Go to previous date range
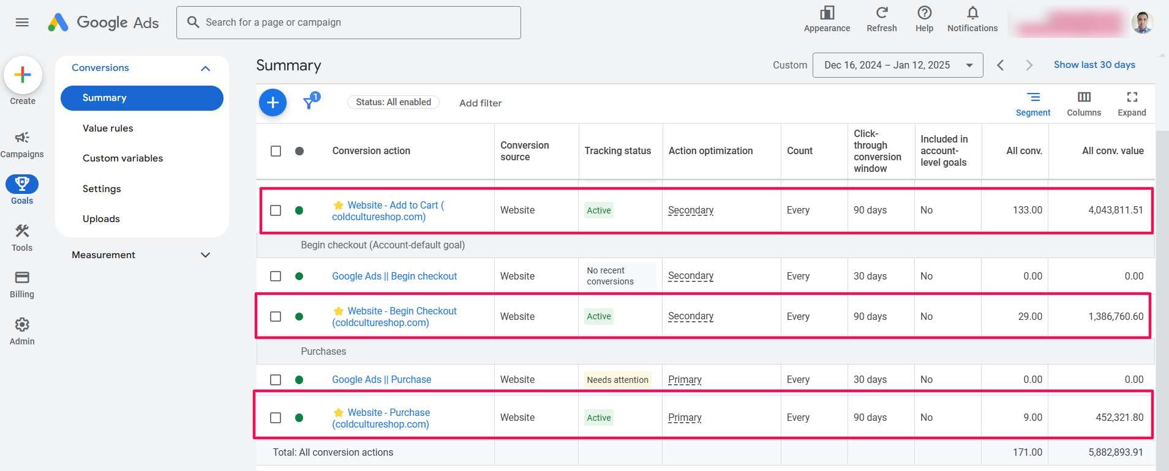The width and height of the screenshot is (1169, 471). (x=1000, y=65)
